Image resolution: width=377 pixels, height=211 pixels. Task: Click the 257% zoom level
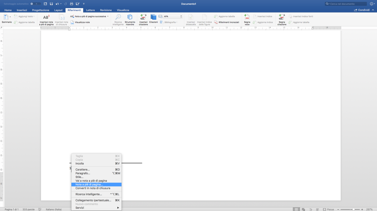pos(369,209)
